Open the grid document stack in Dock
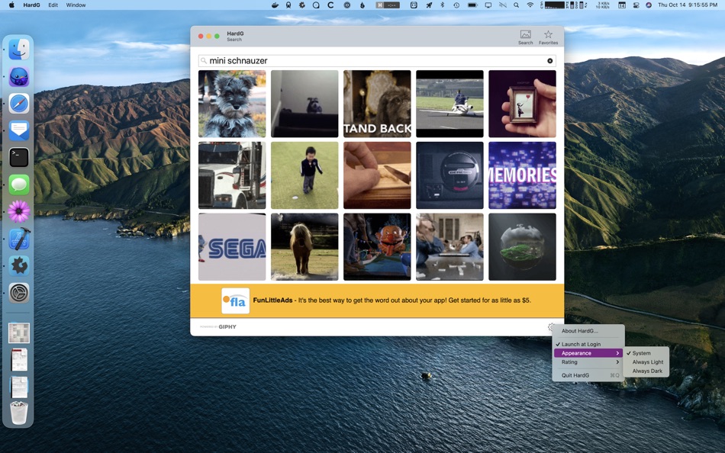725x453 pixels. coord(19,333)
